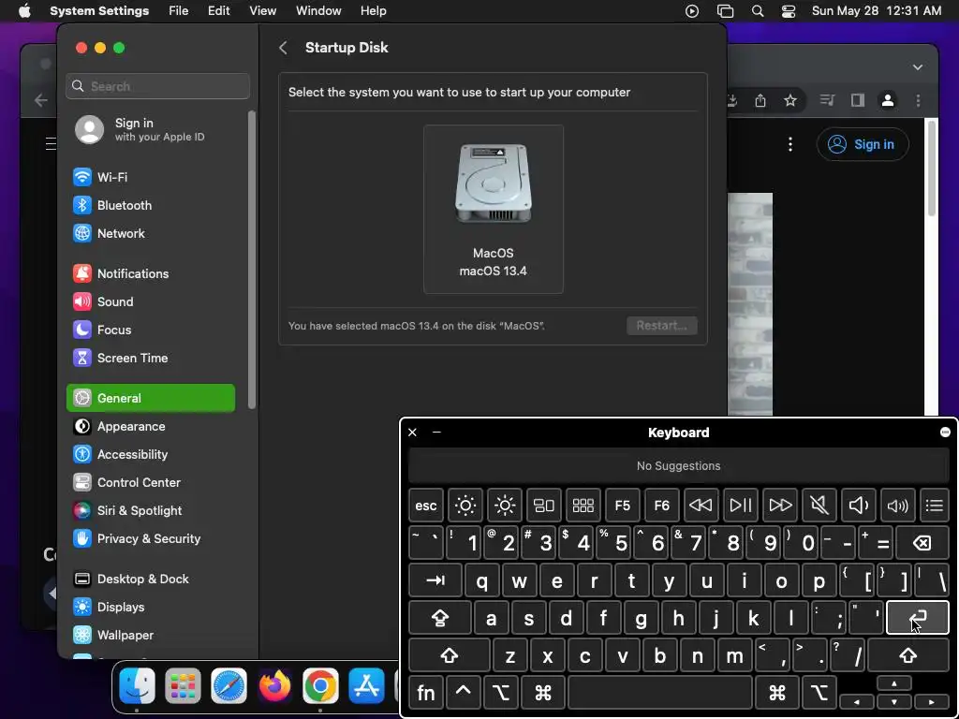This screenshot has height=719, width=959.
Task: Click Mission Control key on keyboard
Action: pyautogui.click(x=544, y=506)
